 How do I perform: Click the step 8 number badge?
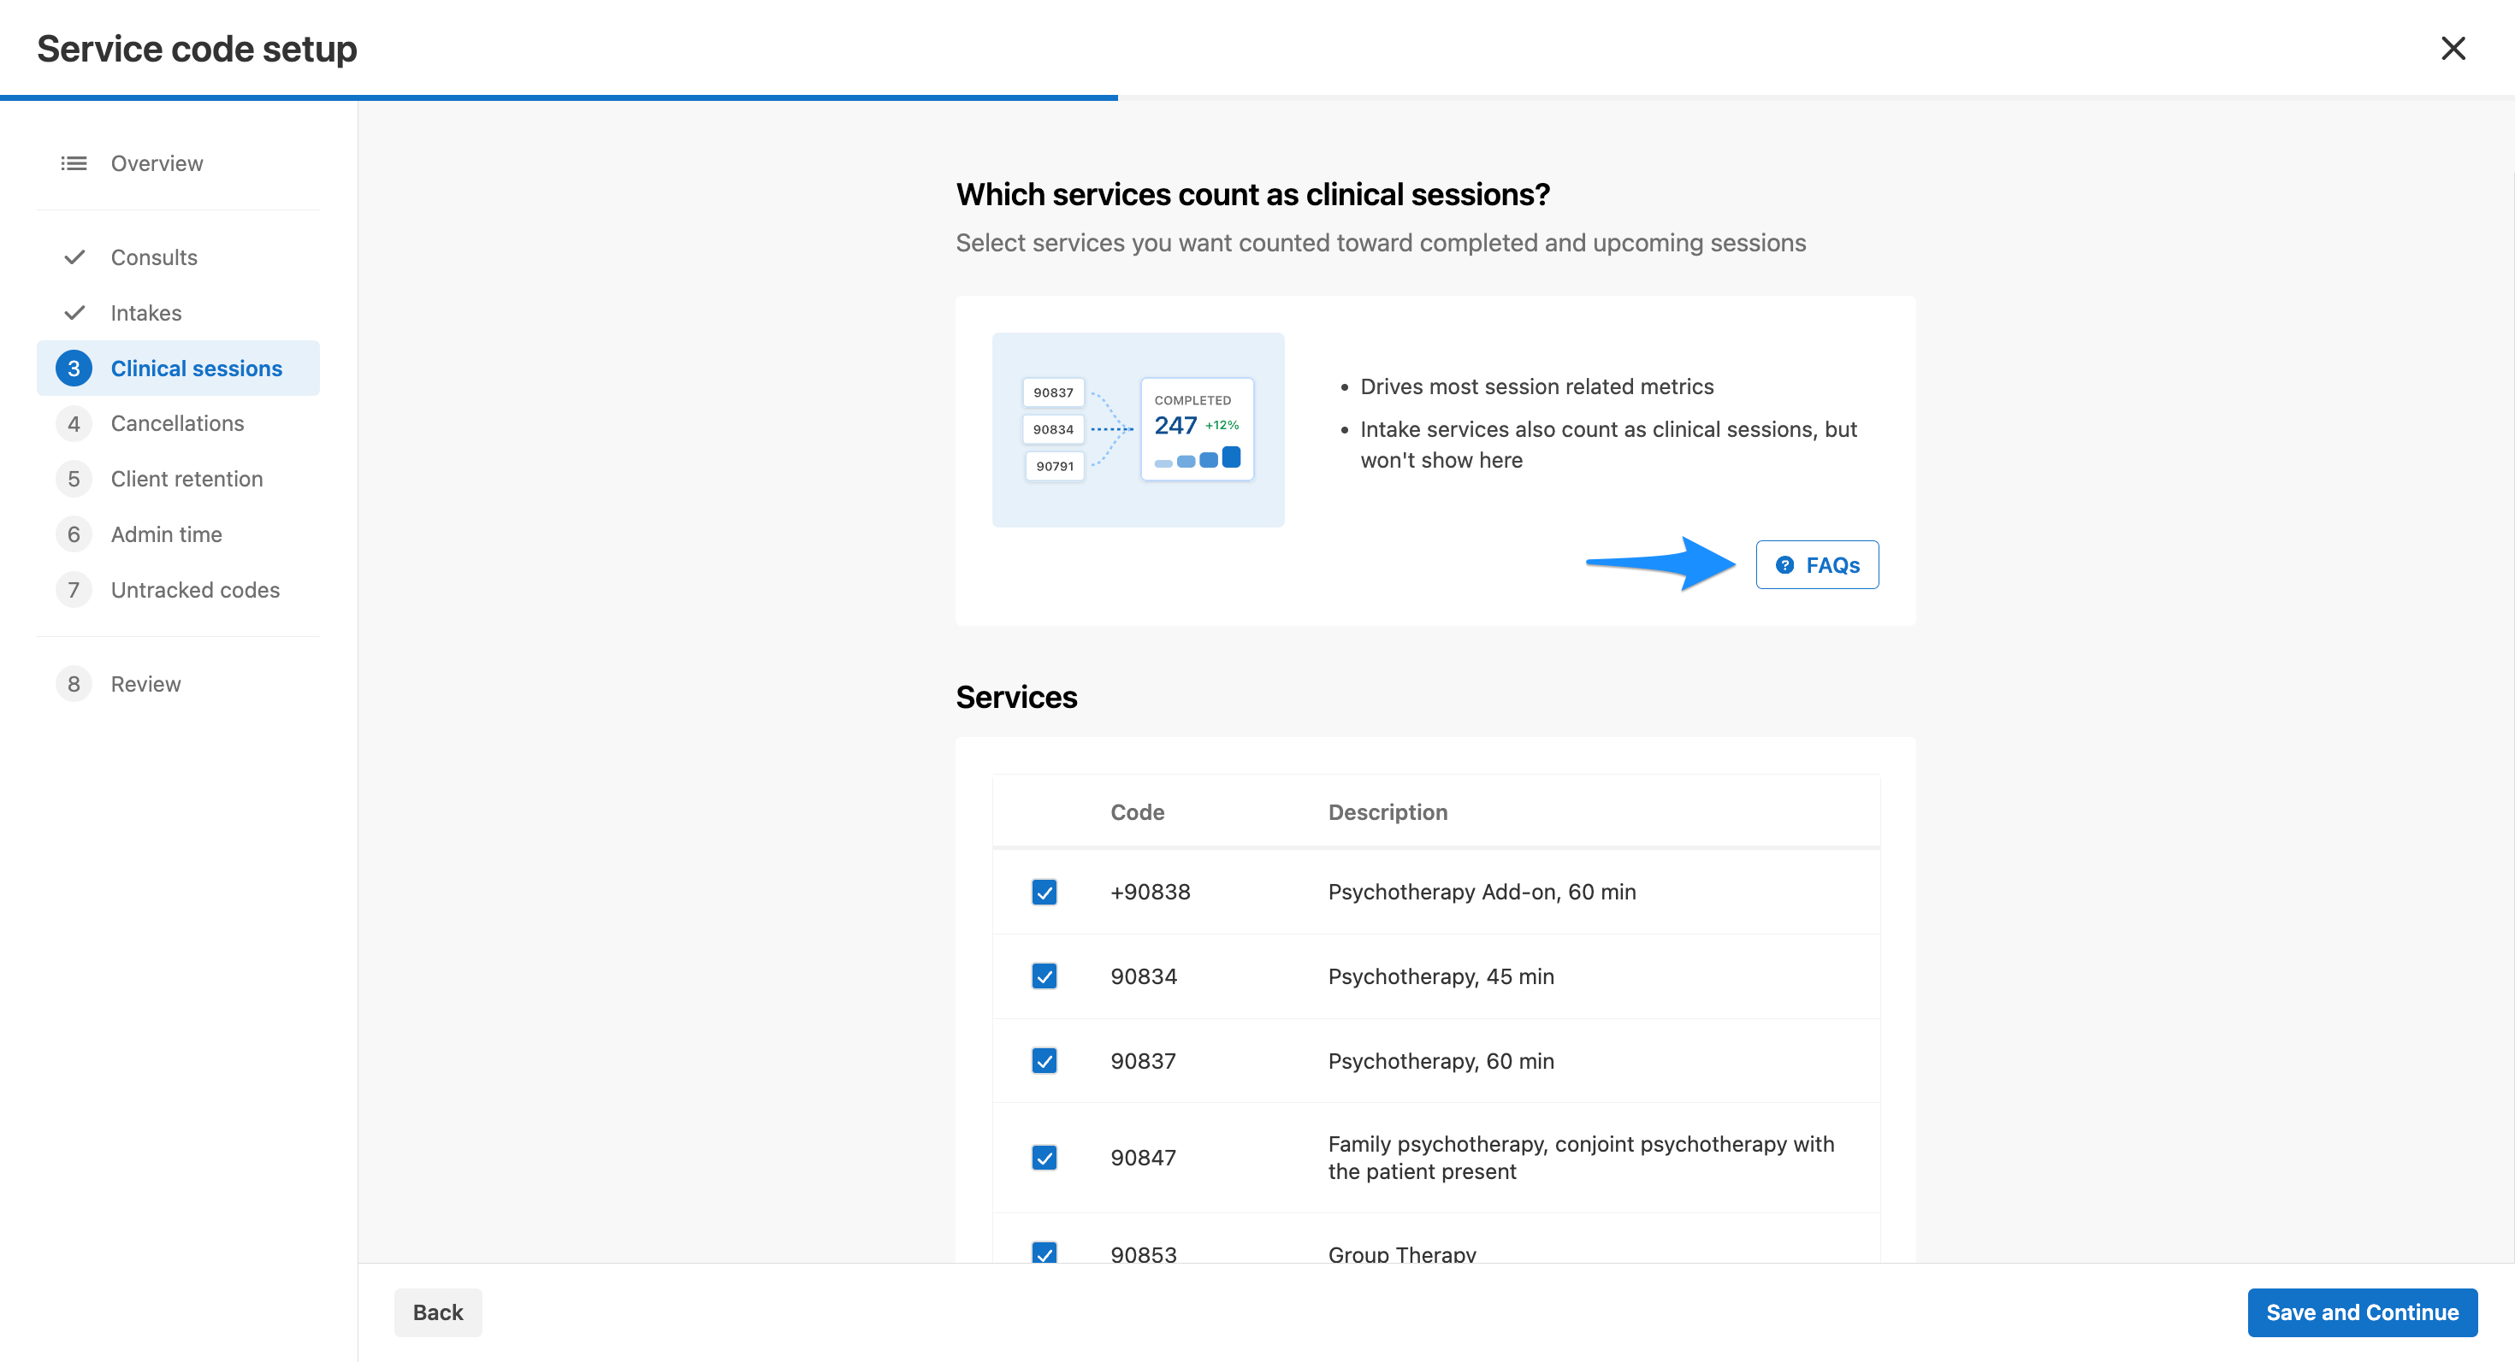pyautogui.click(x=74, y=684)
